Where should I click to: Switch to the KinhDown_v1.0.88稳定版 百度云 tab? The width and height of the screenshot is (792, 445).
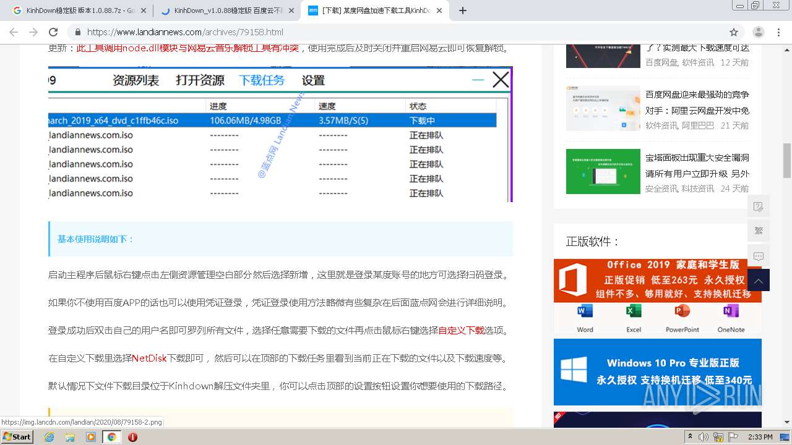coord(226,11)
